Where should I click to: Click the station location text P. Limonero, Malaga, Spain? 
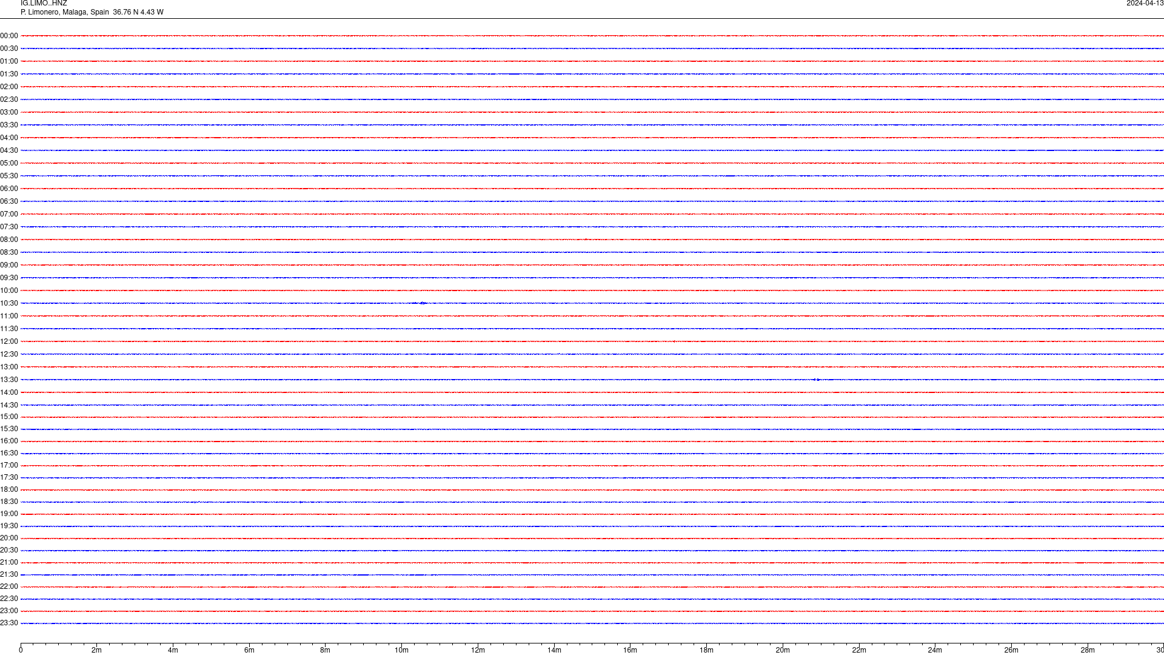pos(65,12)
